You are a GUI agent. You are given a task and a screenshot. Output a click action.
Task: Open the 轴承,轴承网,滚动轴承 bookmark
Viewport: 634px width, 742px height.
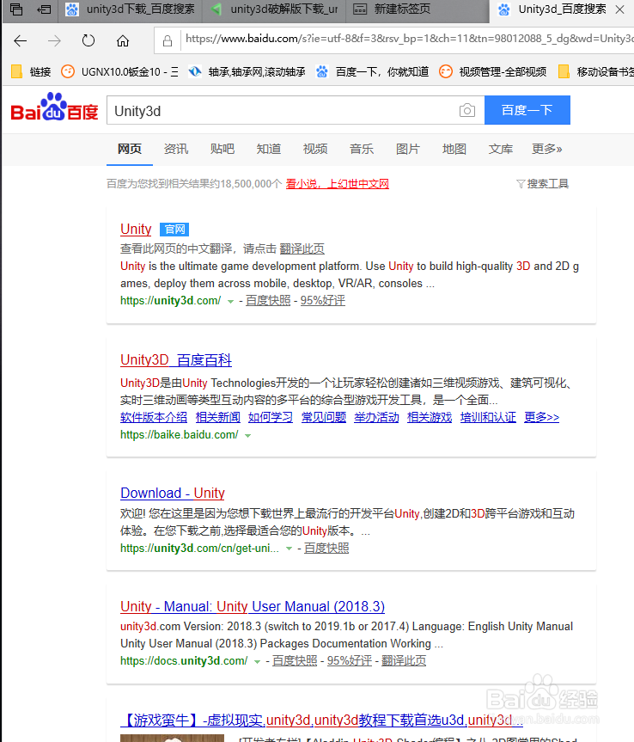(247, 72)
